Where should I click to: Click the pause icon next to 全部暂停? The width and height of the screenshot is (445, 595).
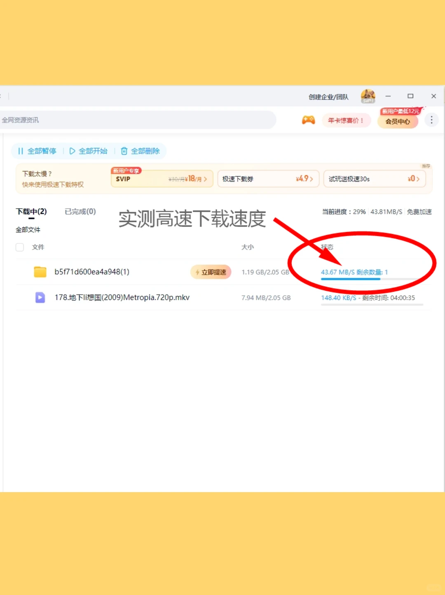[20, 151]
